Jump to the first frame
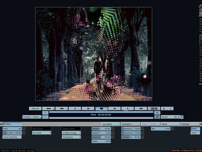The image size is (202, 152). tap(62, 109)
